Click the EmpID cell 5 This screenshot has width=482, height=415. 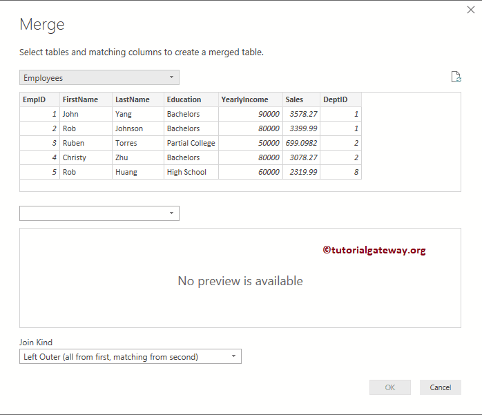(x=39, y=172)
